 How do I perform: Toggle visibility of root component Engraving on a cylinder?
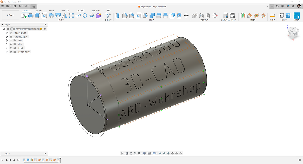(x=8, y=29)
